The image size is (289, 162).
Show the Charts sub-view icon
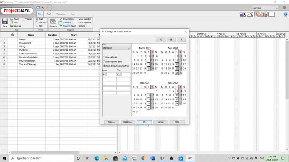coord(250,14)
